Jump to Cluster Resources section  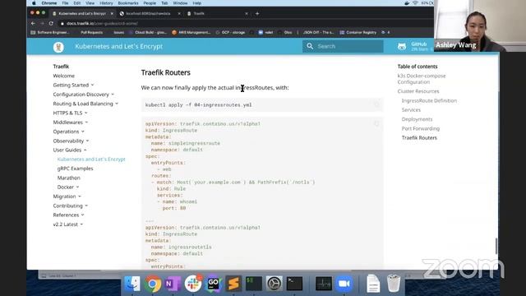[418, 91]
